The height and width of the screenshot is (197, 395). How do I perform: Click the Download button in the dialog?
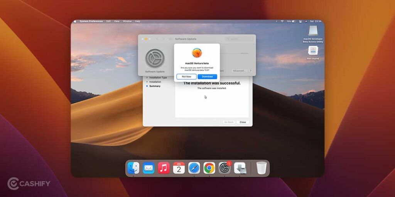pos(207,77)
